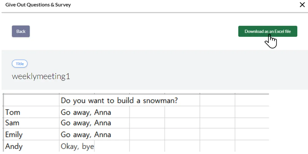
Task: Click the Back button
Action: [x=21, y=31]
